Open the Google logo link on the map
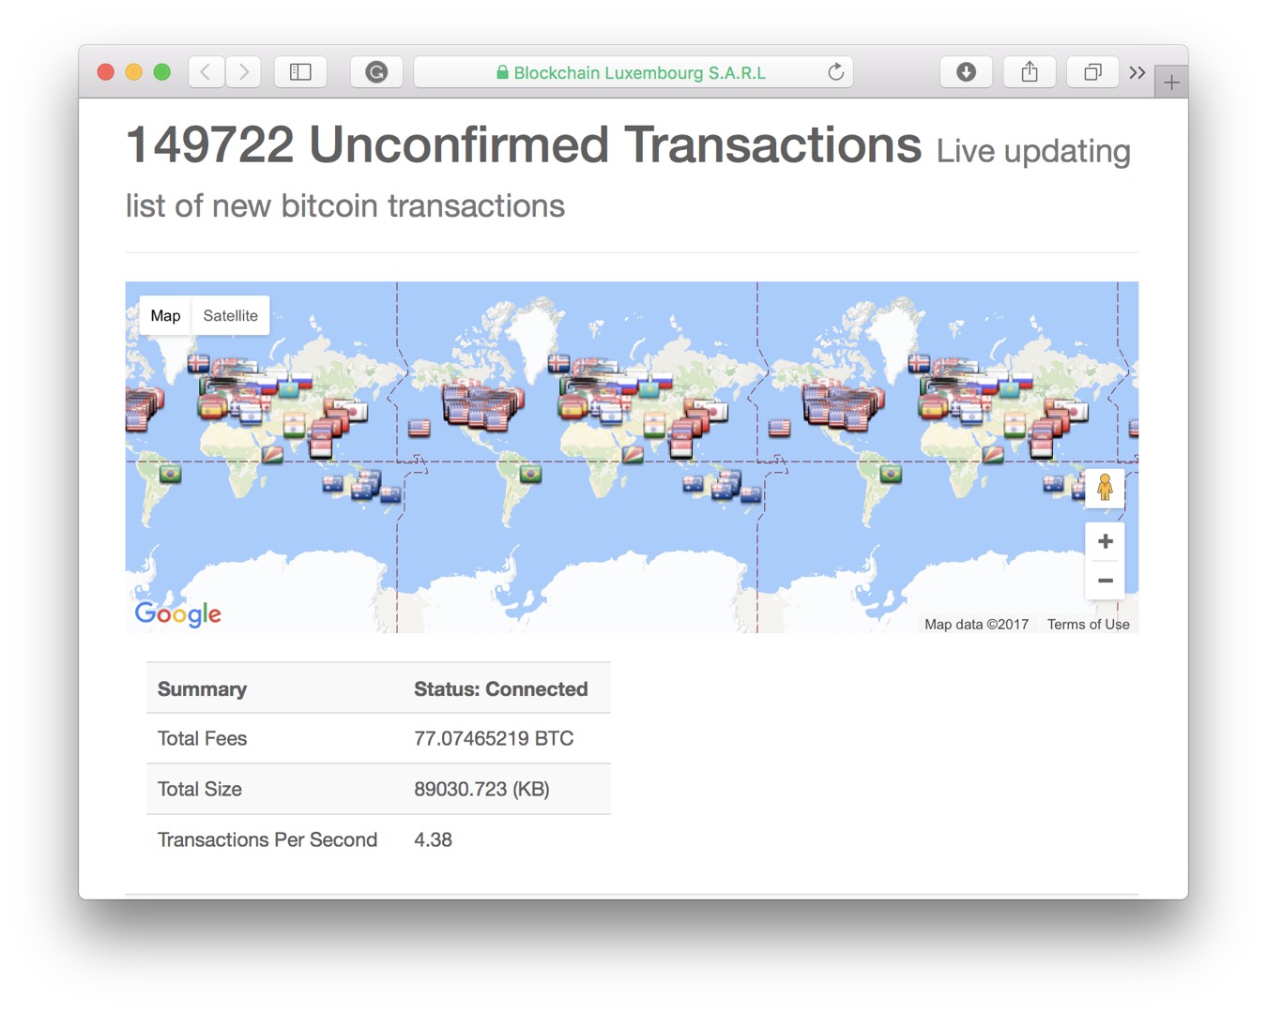This screenshot has width=1267, height=1012. [x=178, y=614]
